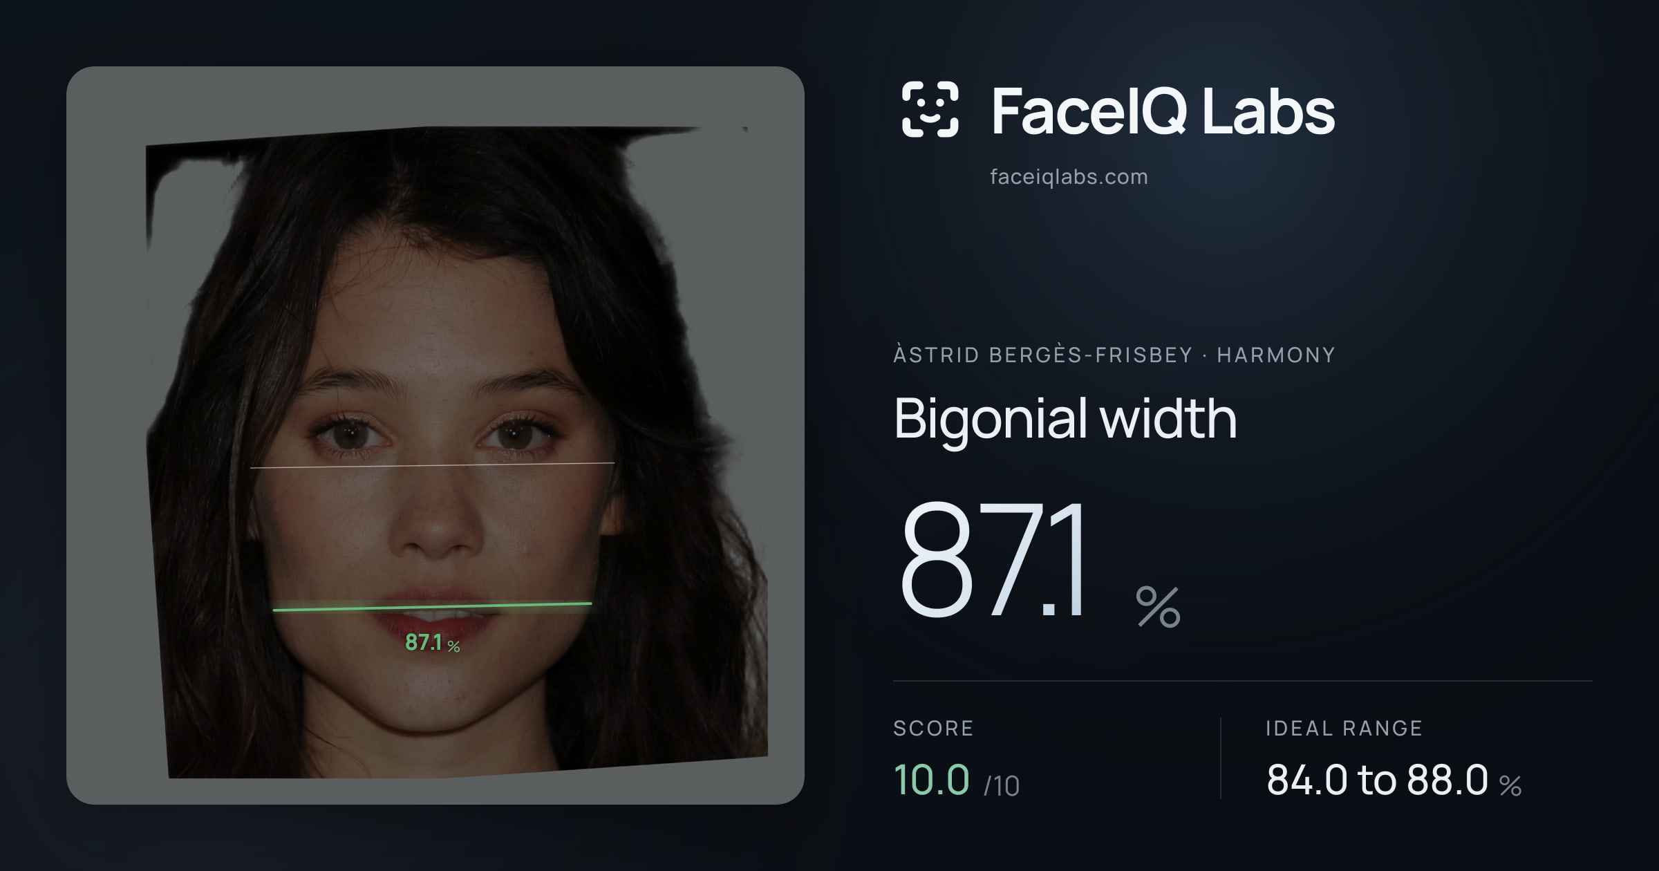The width and height of the screenshot is (1659, 871).
Task: Click the IDEAL RANGE label
Action: click(1344, 729)
